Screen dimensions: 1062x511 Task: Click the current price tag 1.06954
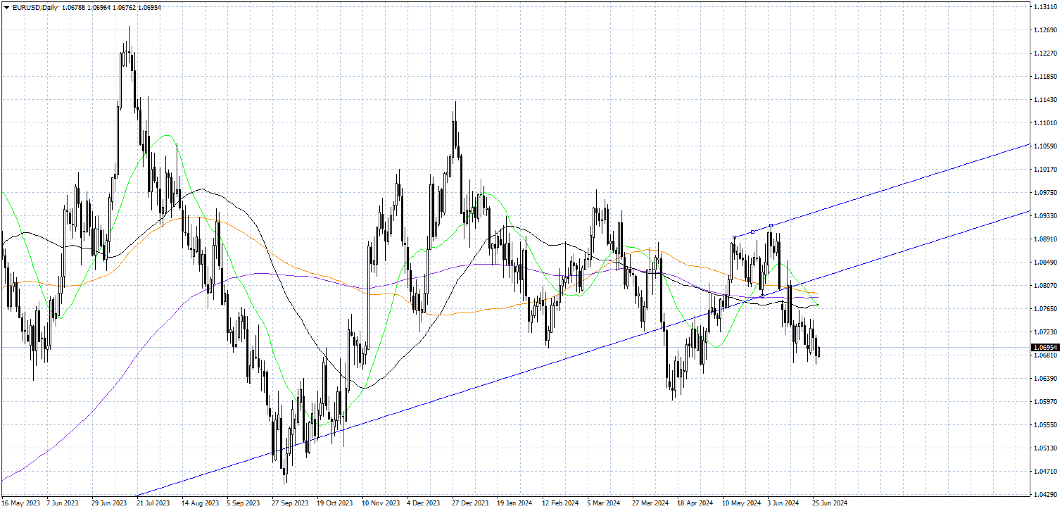click(1046, 347)
